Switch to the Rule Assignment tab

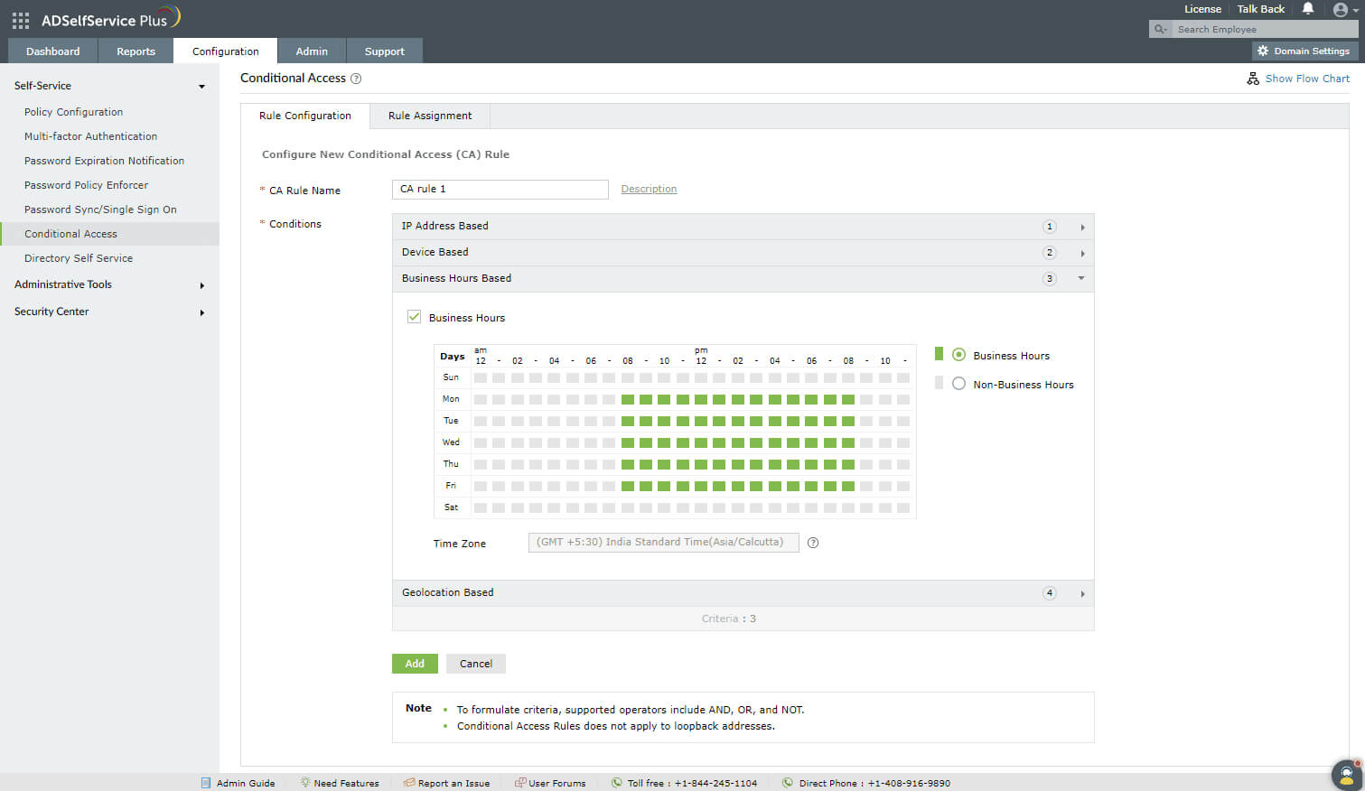pyautogui.click(x=430, y=116)
